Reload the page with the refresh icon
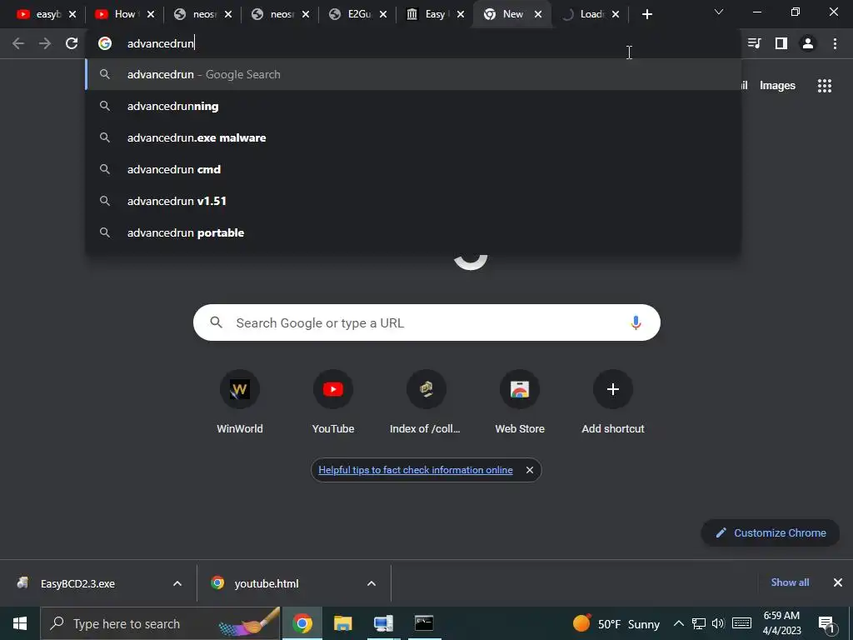853x640 pixels. pos(72,43)
